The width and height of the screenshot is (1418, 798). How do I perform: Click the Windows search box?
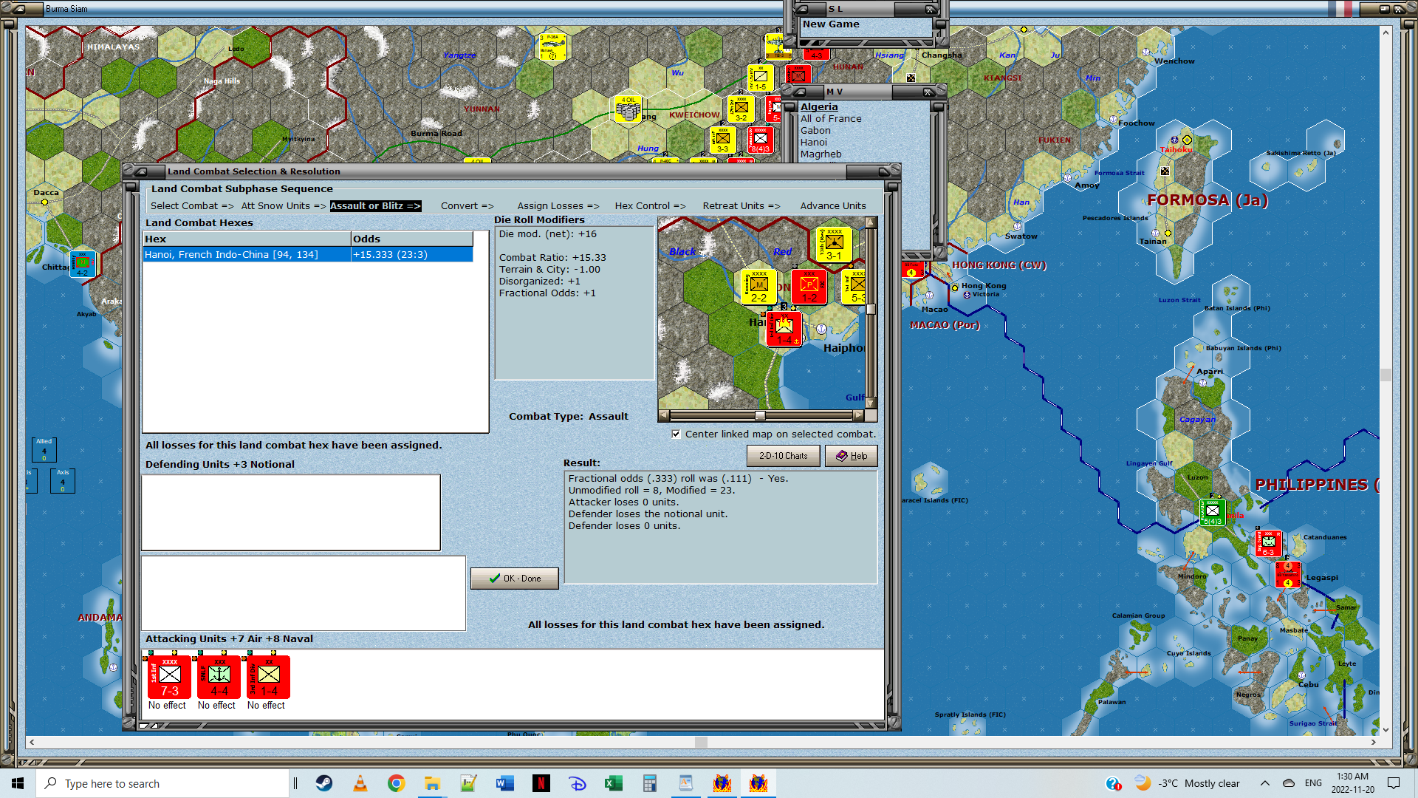click(x=162, y=783)
